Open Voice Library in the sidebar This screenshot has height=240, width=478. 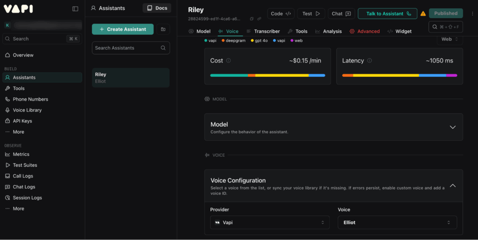click(27, 110)
